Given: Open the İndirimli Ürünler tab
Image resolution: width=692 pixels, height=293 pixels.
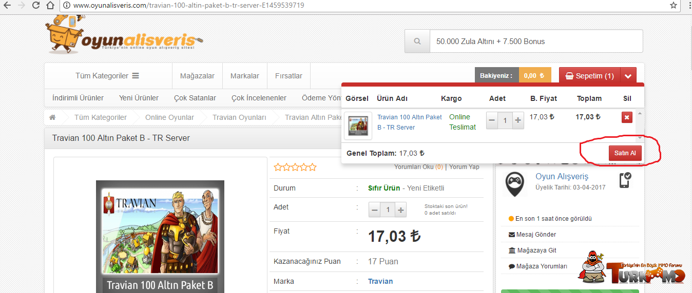Looking at the screenshot, I should pos(78,98).
